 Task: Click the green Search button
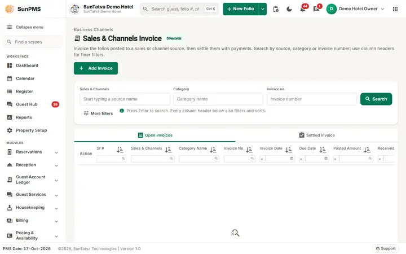pos(376,99)
